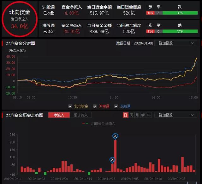Click upper 入 marker above tallest bar
Screen dimensions: 202x184
point(115,136)
